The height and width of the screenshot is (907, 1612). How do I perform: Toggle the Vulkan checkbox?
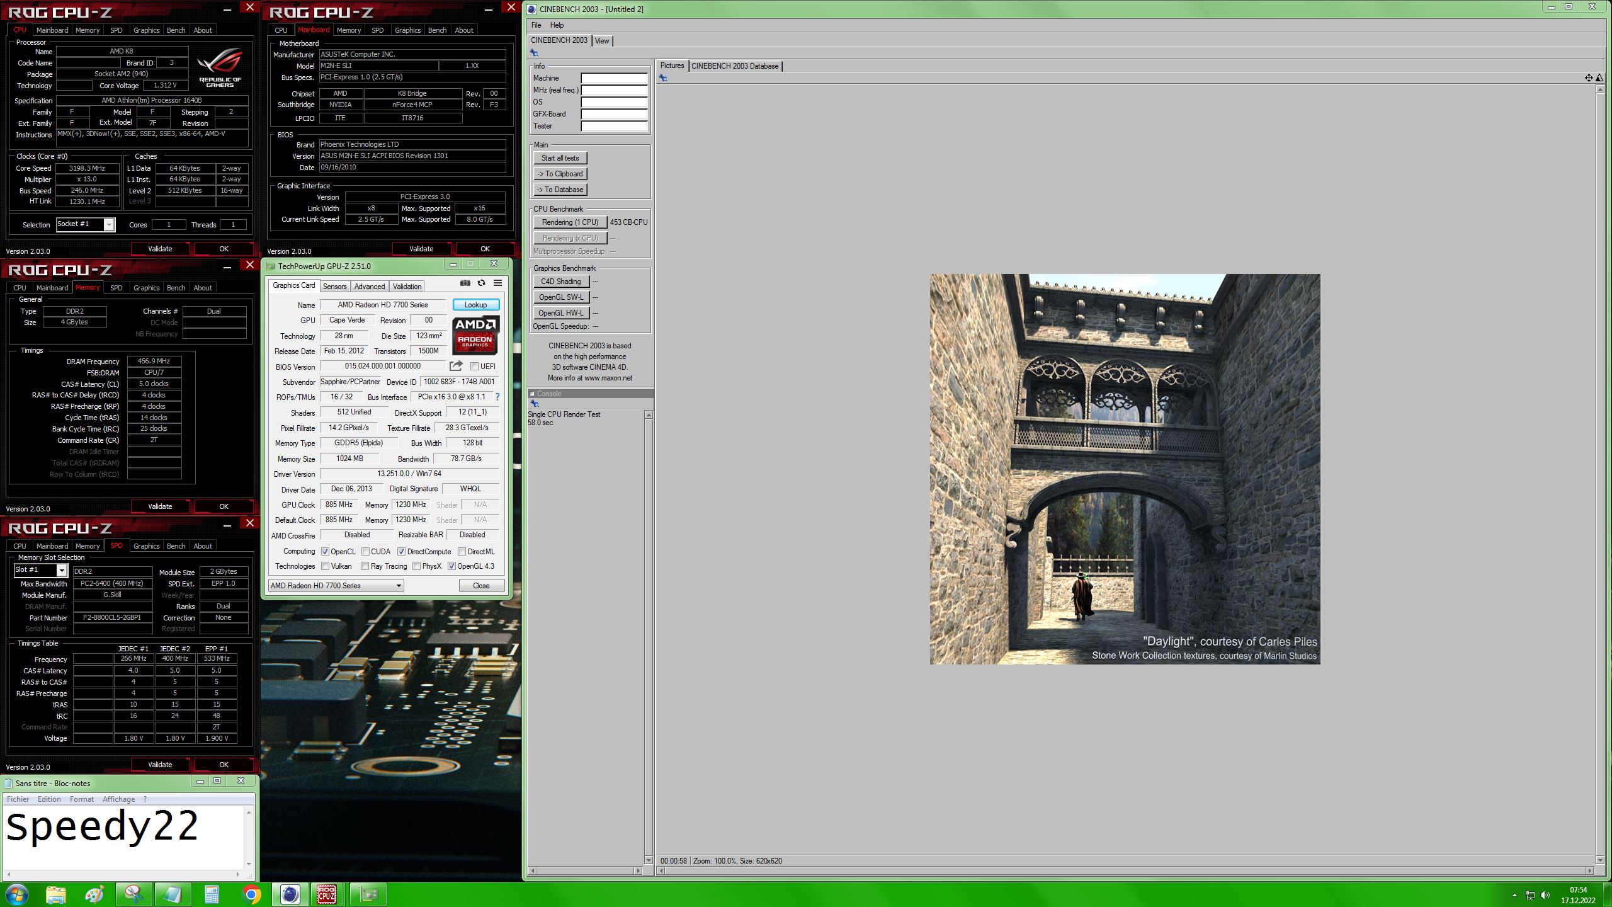(325, 566)
